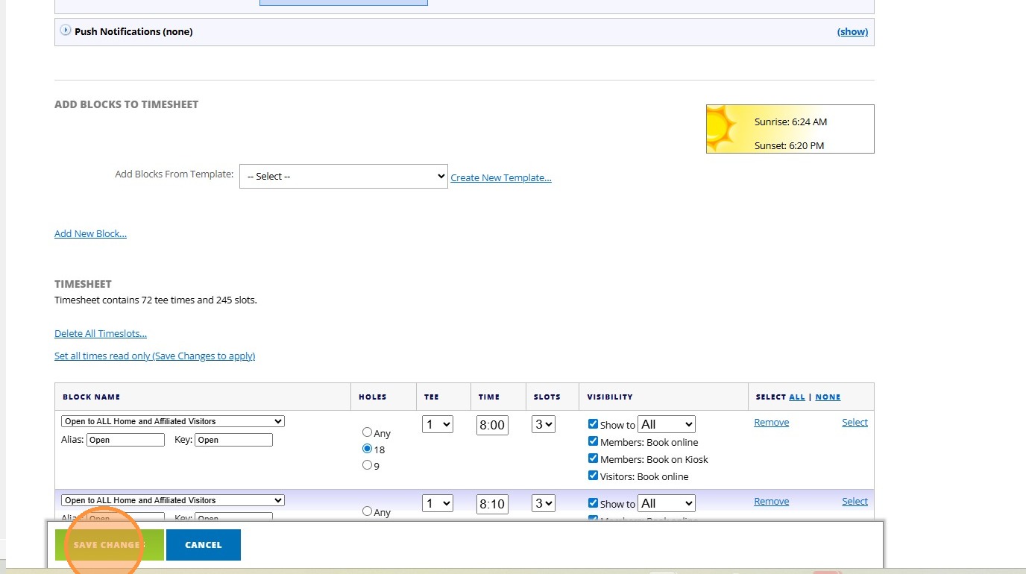Open the Show to All dropdown in 8:10 row
Image resolution: width=1026 pixels, height=574 pixels.
tap(667, 503)
